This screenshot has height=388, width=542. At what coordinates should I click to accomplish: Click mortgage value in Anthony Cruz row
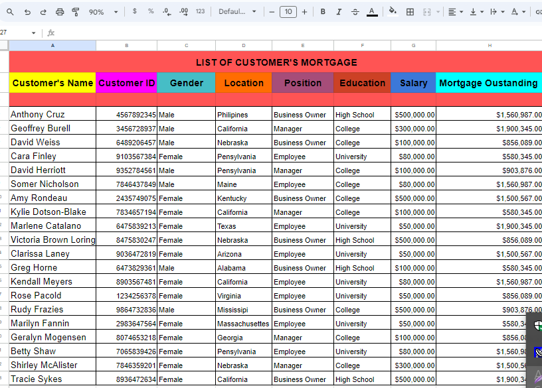coord(489,114)
